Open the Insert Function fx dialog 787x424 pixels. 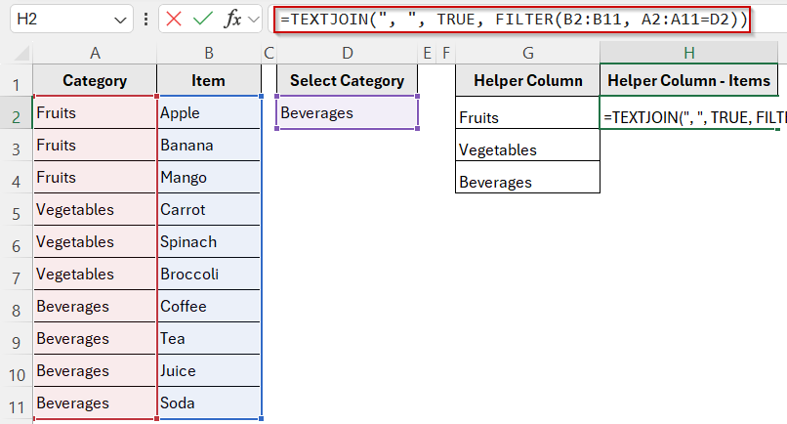232,20
